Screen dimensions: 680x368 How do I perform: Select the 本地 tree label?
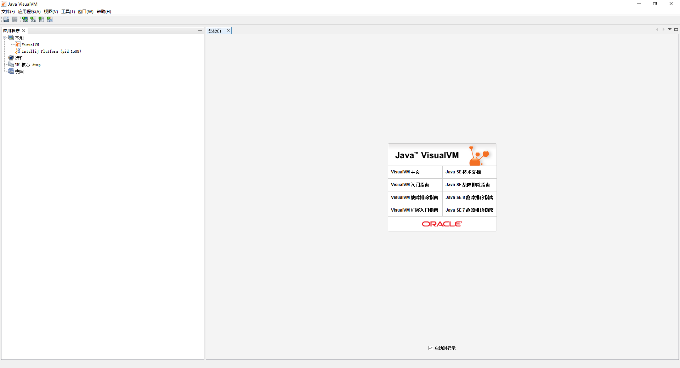pos(19,38)
